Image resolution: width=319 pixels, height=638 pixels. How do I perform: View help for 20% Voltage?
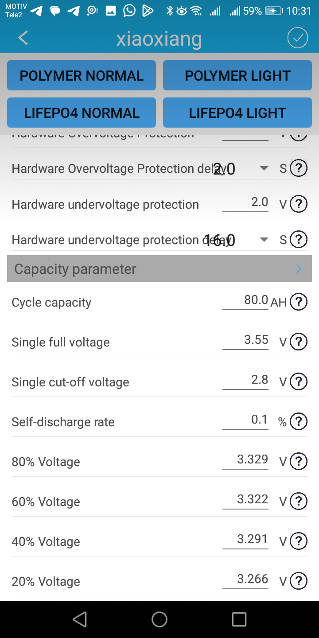299,581
